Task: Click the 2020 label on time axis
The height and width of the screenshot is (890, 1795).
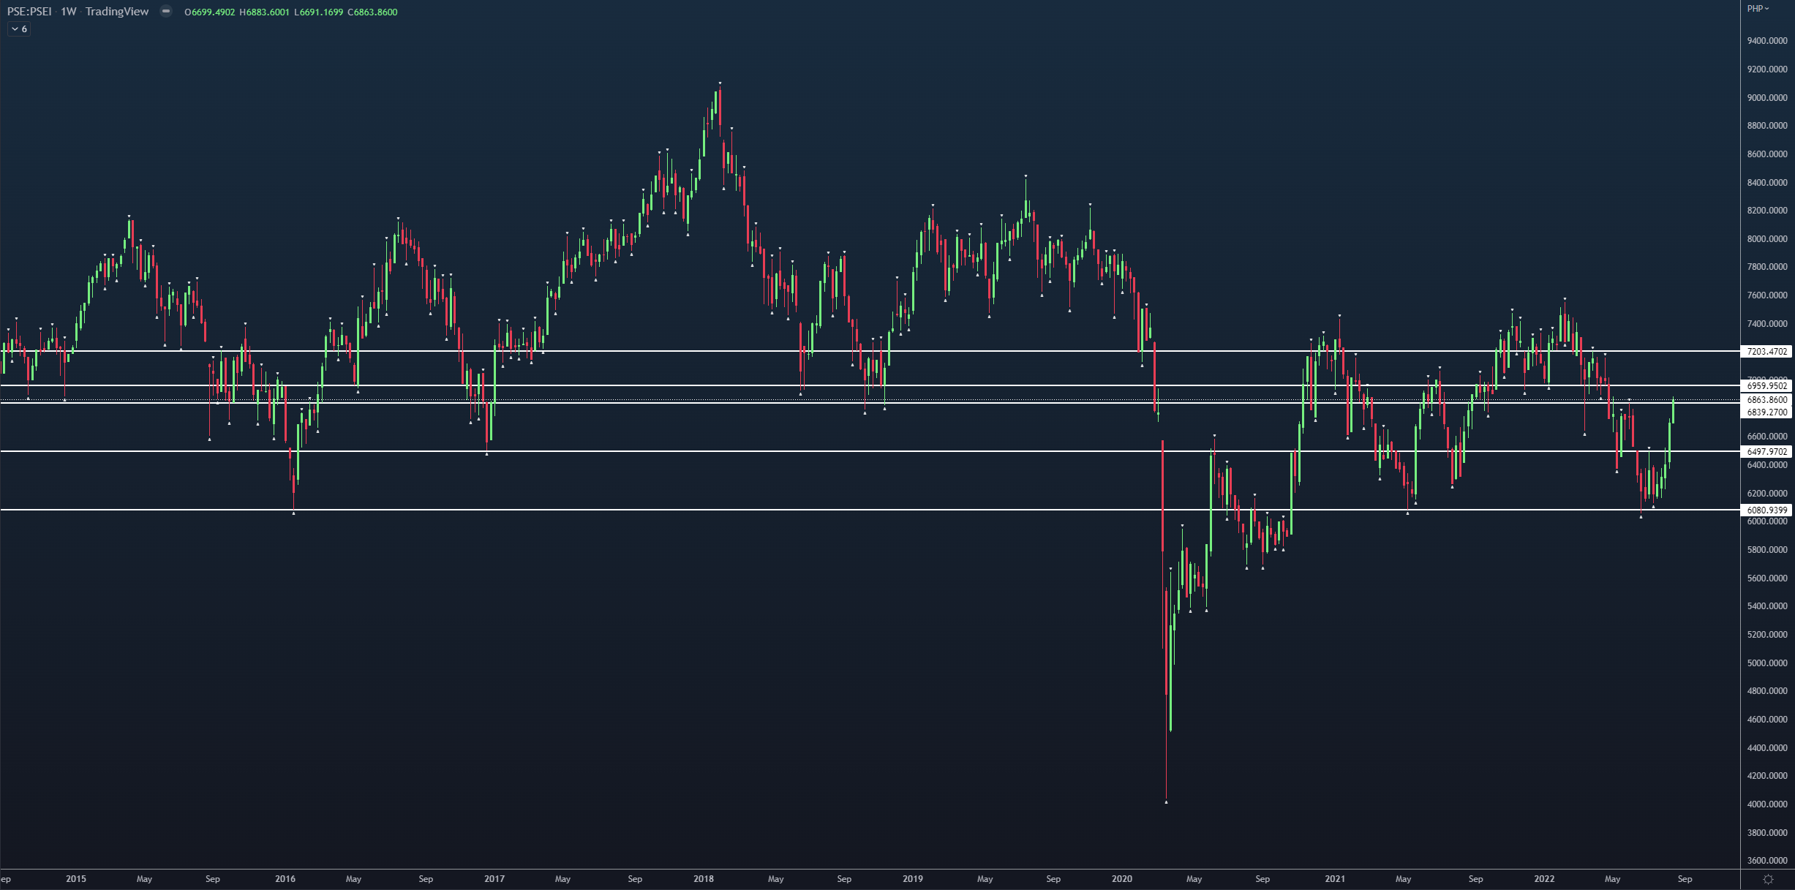Action: click(x=1121, y=879)
